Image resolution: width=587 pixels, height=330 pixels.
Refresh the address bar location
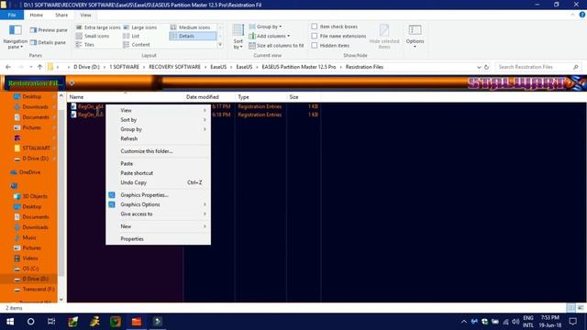pyautogui.click(x=486, y=67)
